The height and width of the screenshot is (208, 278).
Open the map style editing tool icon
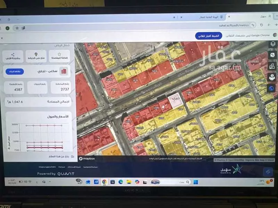272,54
